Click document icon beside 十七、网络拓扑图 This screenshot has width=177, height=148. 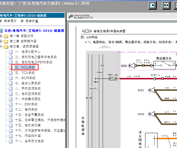pos(11,136)
